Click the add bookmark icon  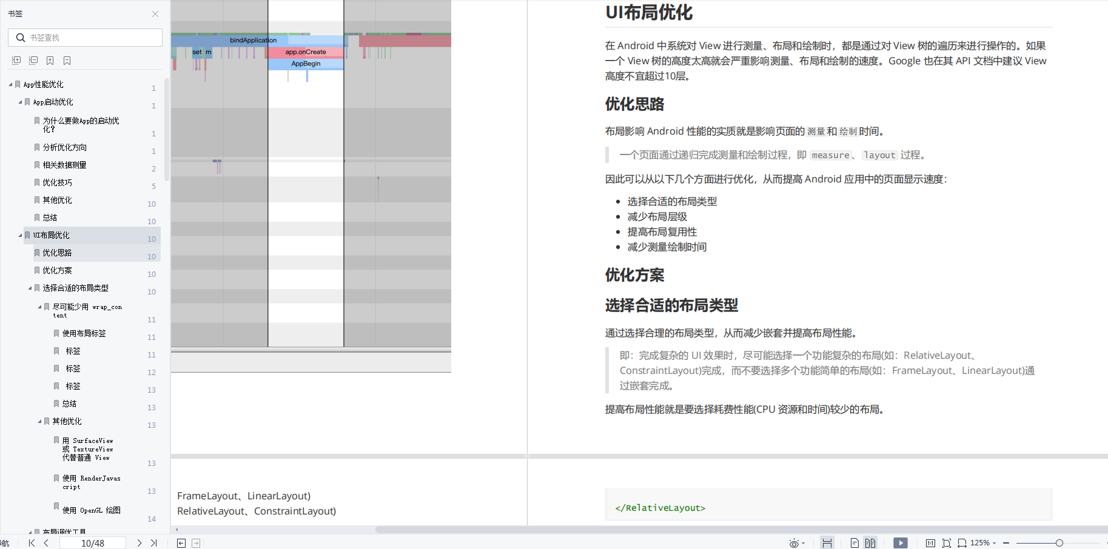point(50,61)
